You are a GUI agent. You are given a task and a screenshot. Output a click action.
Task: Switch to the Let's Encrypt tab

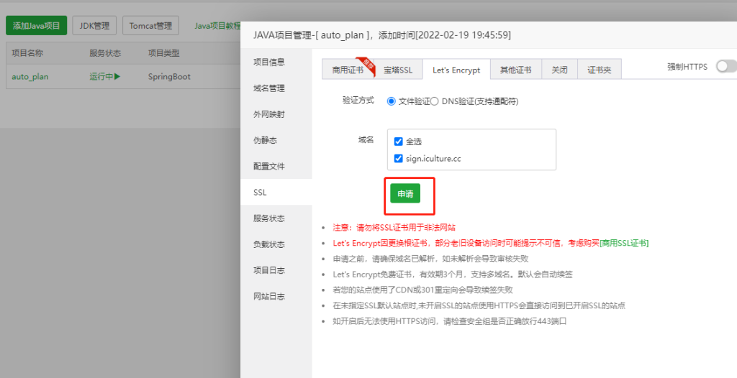coord(456,70)
